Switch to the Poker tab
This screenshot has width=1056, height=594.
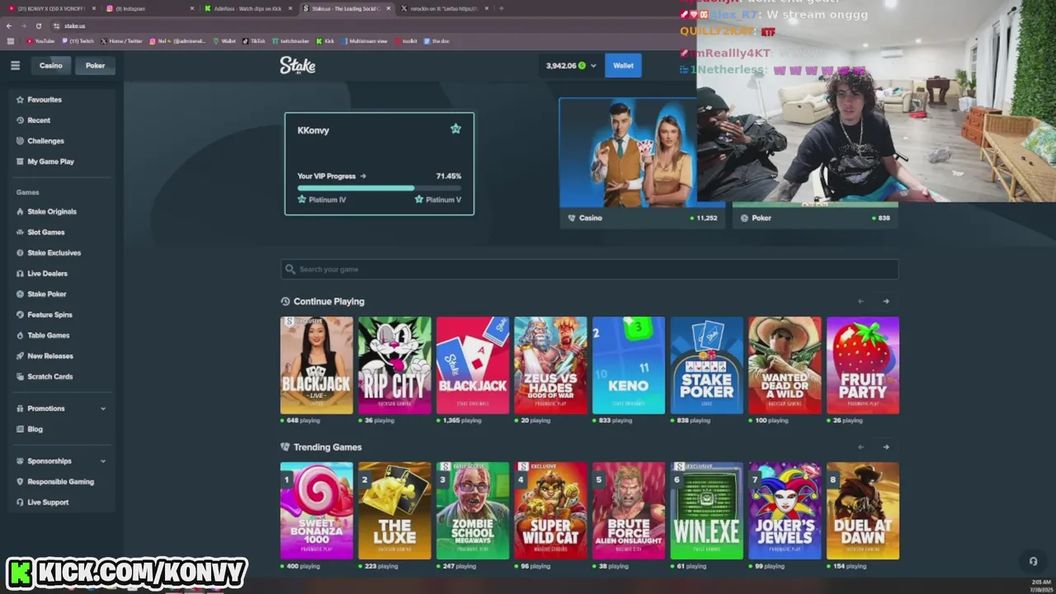[x=95, y=65]
